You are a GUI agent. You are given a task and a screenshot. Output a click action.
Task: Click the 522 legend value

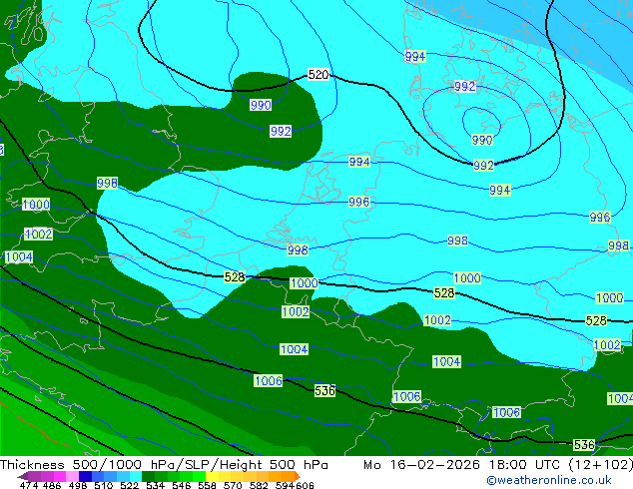(130, 485)
